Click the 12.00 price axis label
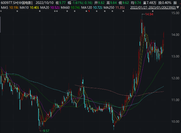The height and width of the screenshot is (133, 181). (175, 78)
